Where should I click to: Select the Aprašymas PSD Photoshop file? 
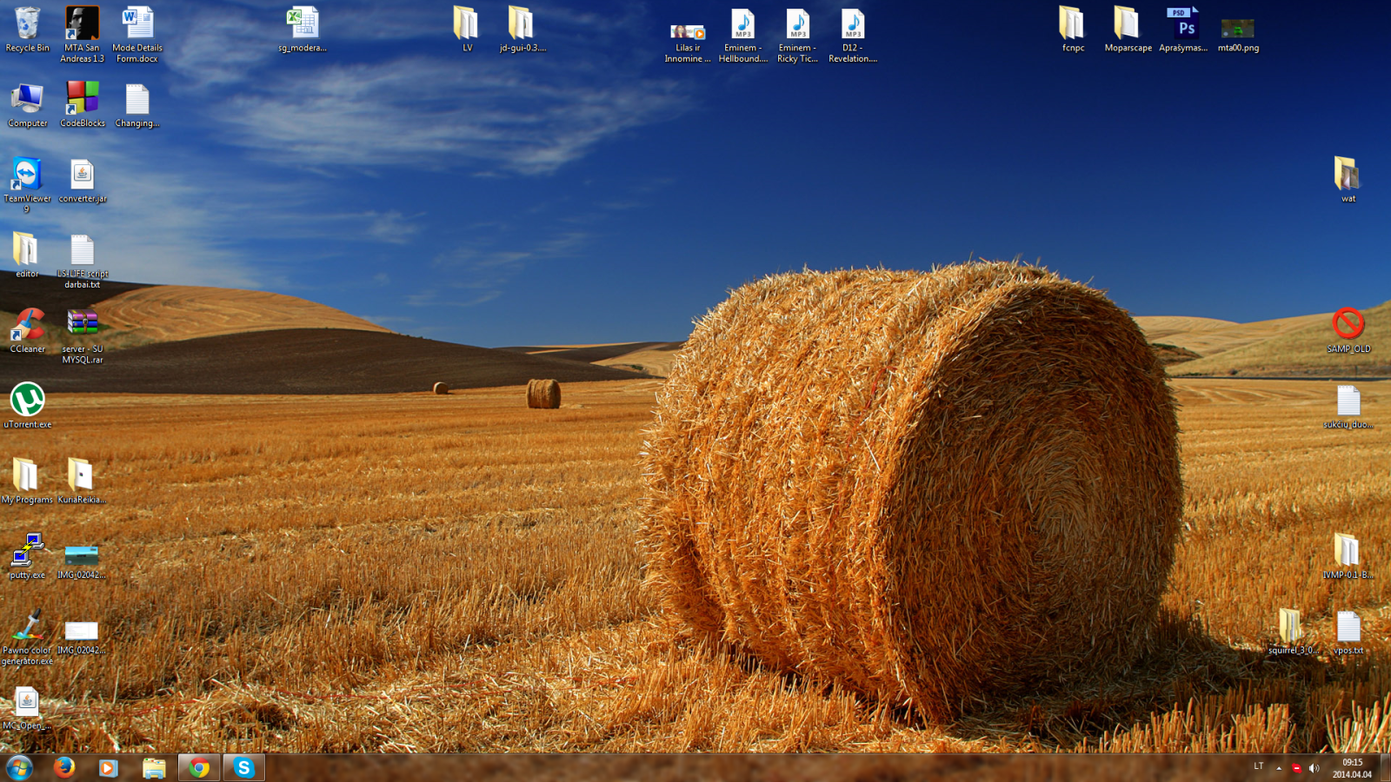(1183, 30)
